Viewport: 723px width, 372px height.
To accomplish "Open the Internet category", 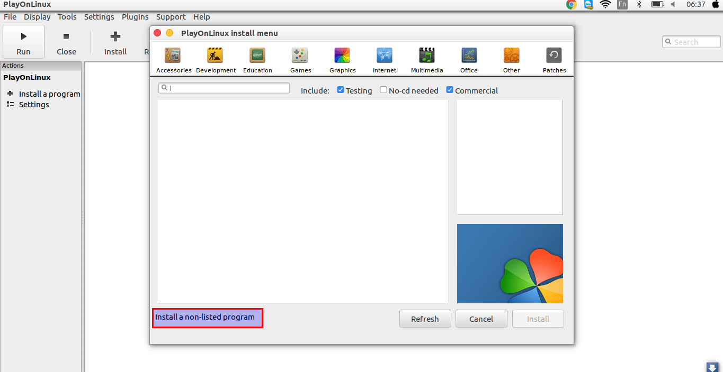I will click(384, 58).
